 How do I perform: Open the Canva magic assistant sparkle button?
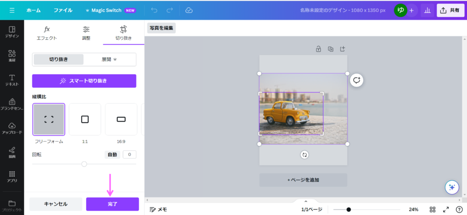tap(451, 187)
